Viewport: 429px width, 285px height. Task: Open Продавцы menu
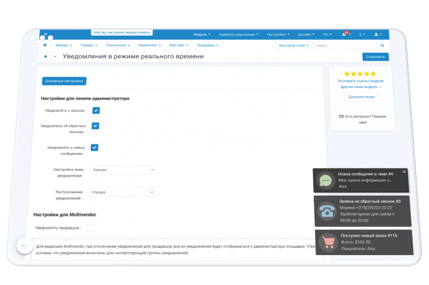pyautogui.click(x=207, y=45)
